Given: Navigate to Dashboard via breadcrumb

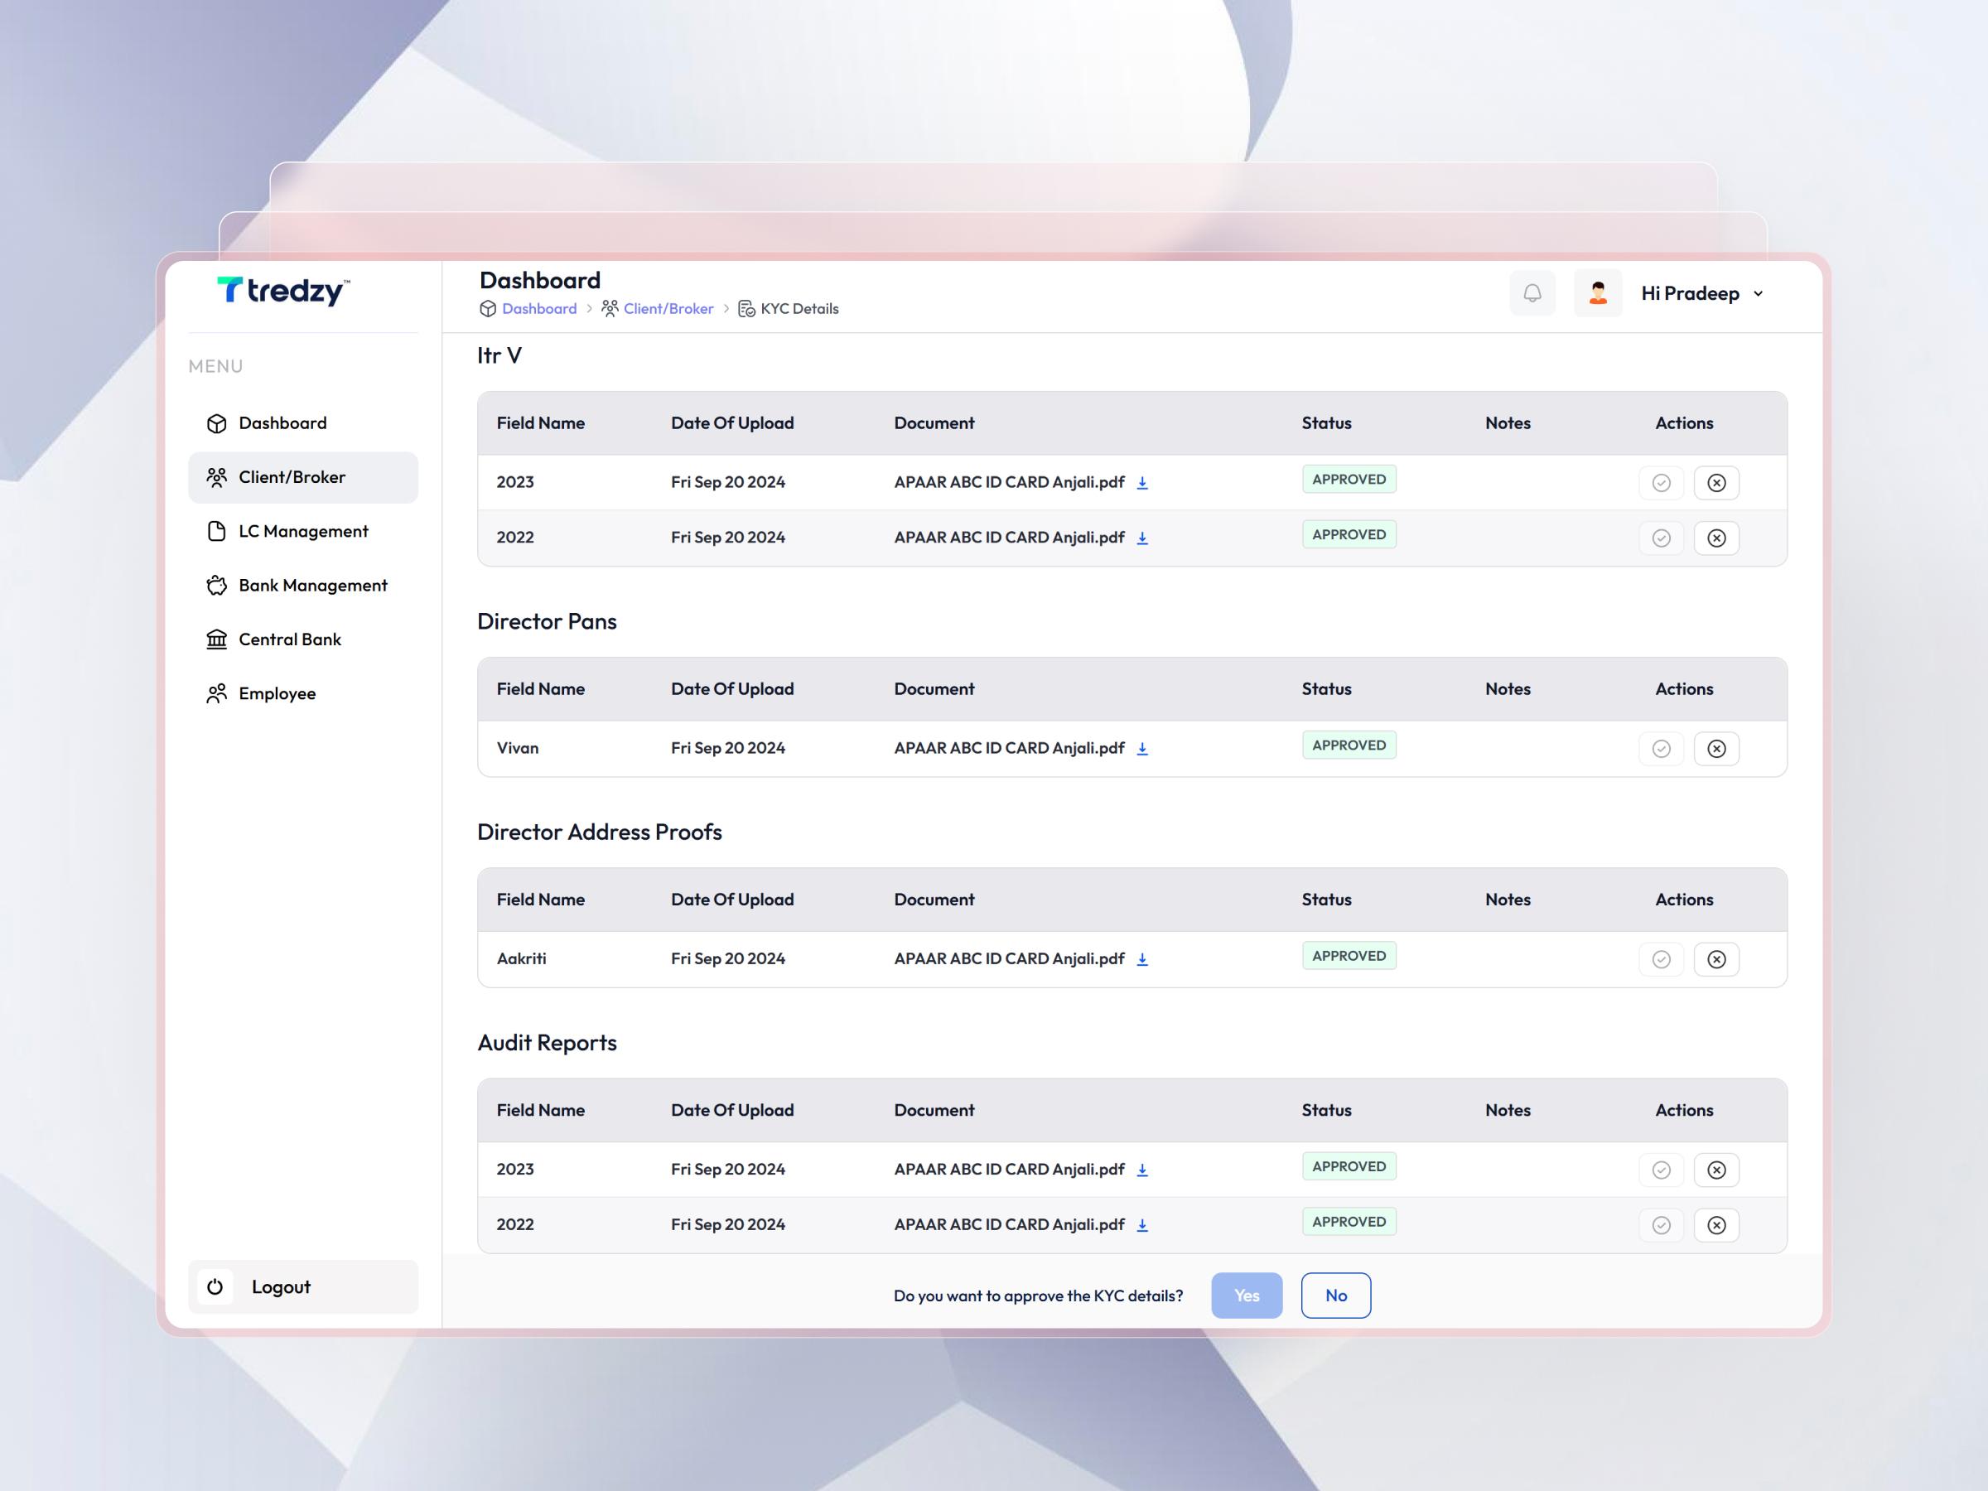Looking at the screenshot, I should click(x=539, y=308).
